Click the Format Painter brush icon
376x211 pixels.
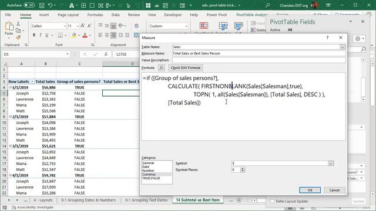(18, 38)
